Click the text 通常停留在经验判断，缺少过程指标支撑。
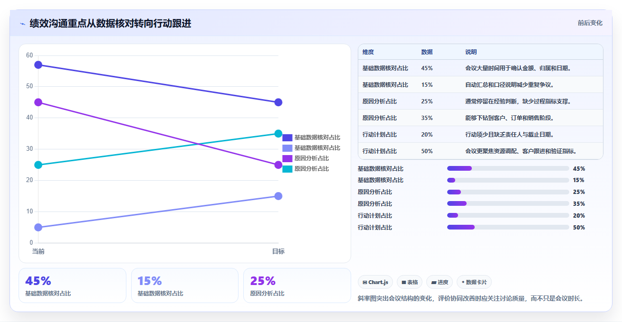This screenshot has height=322, width=622. click(518, 101)
